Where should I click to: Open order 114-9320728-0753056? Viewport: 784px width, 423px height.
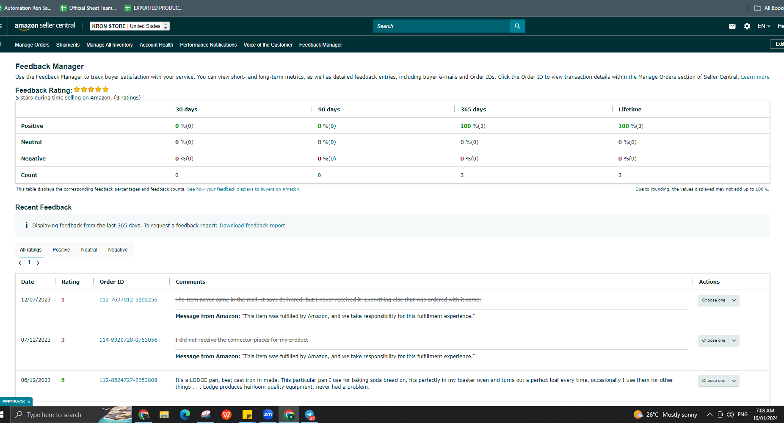(128, 340)
